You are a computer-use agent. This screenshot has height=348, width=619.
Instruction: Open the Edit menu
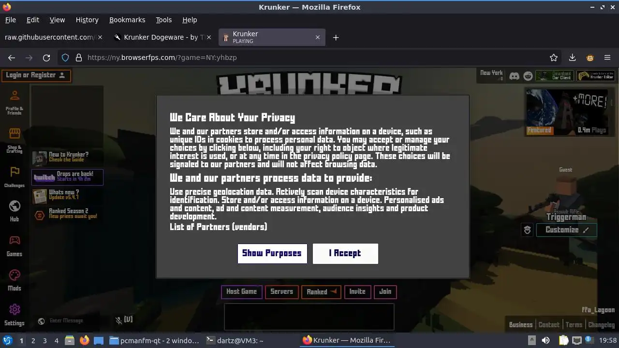pyautogui.click(x=33, y=20)
